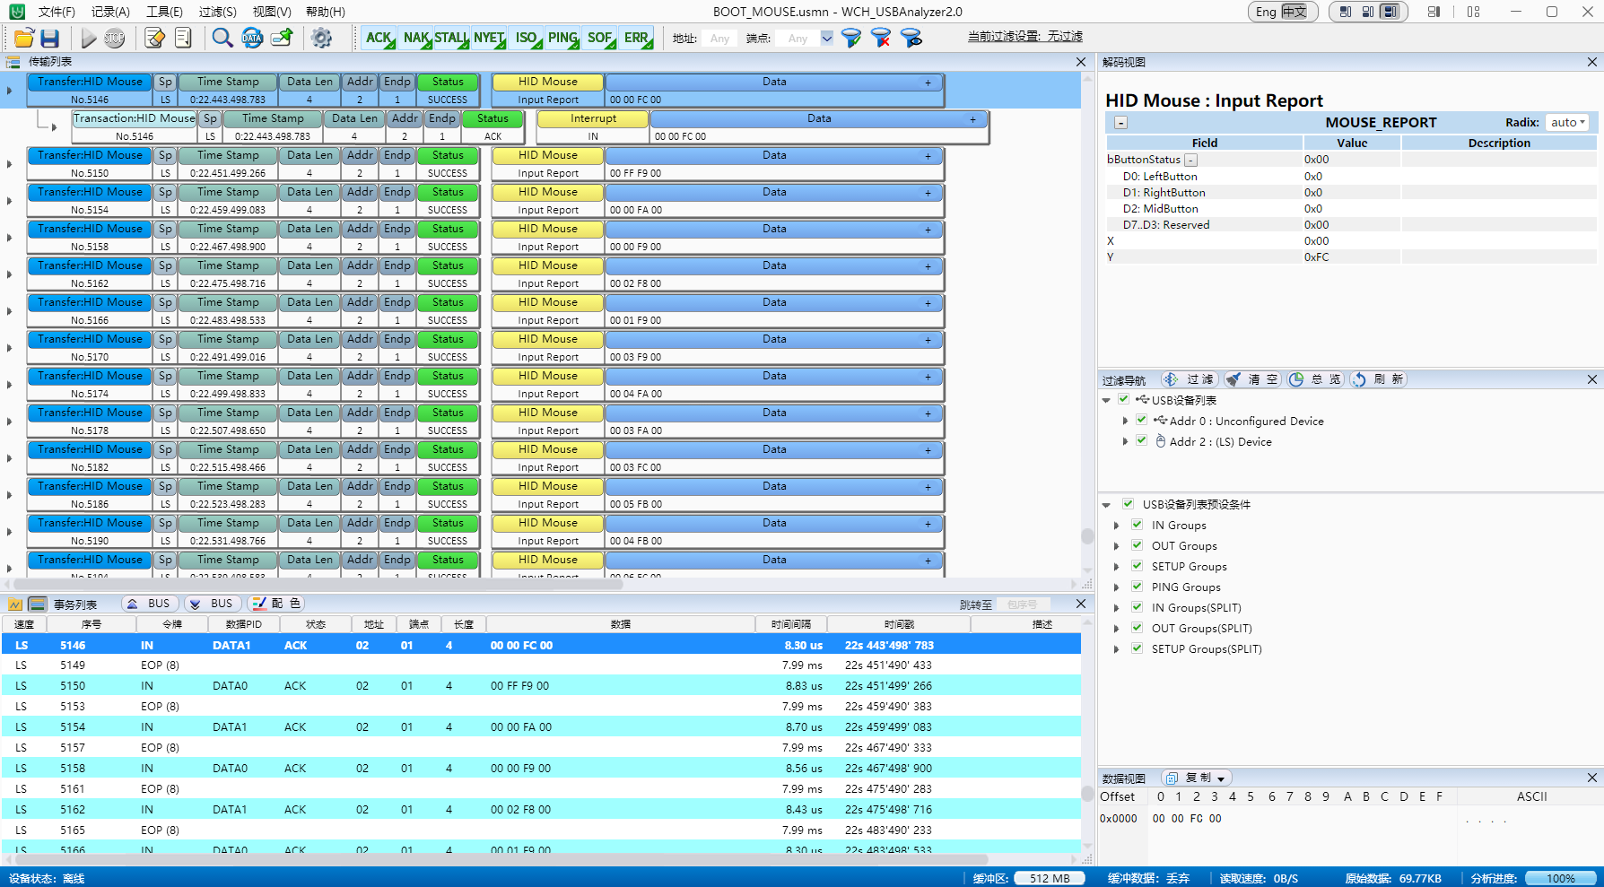Toggle the NAK packet filter

[x=416, y=38]
